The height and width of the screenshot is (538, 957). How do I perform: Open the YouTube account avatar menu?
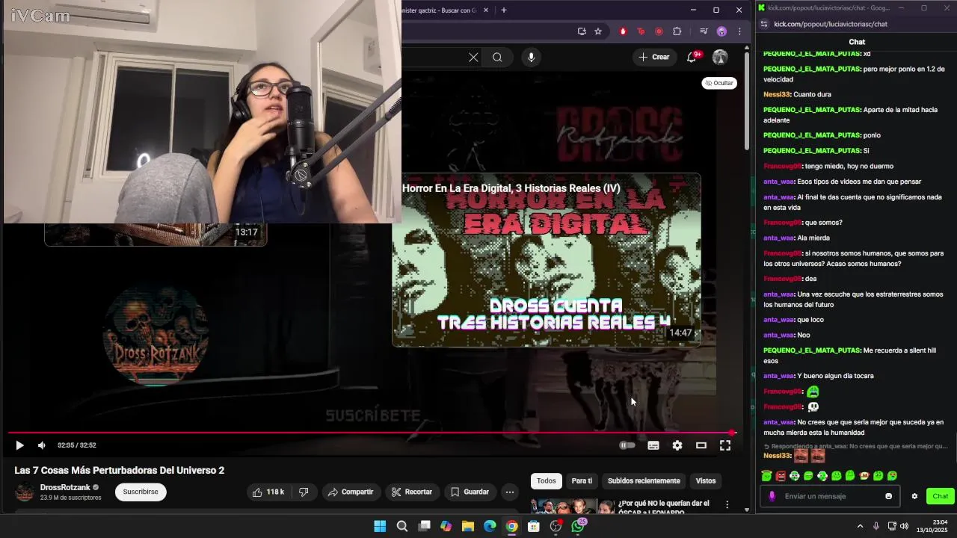(x=720, y=57)
